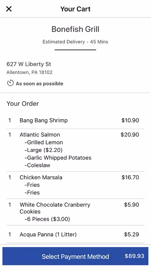Screen dimensions: 151x268
Task: Open the Bang Bang Shrimp order item
Action: click(x=75, y=120)
